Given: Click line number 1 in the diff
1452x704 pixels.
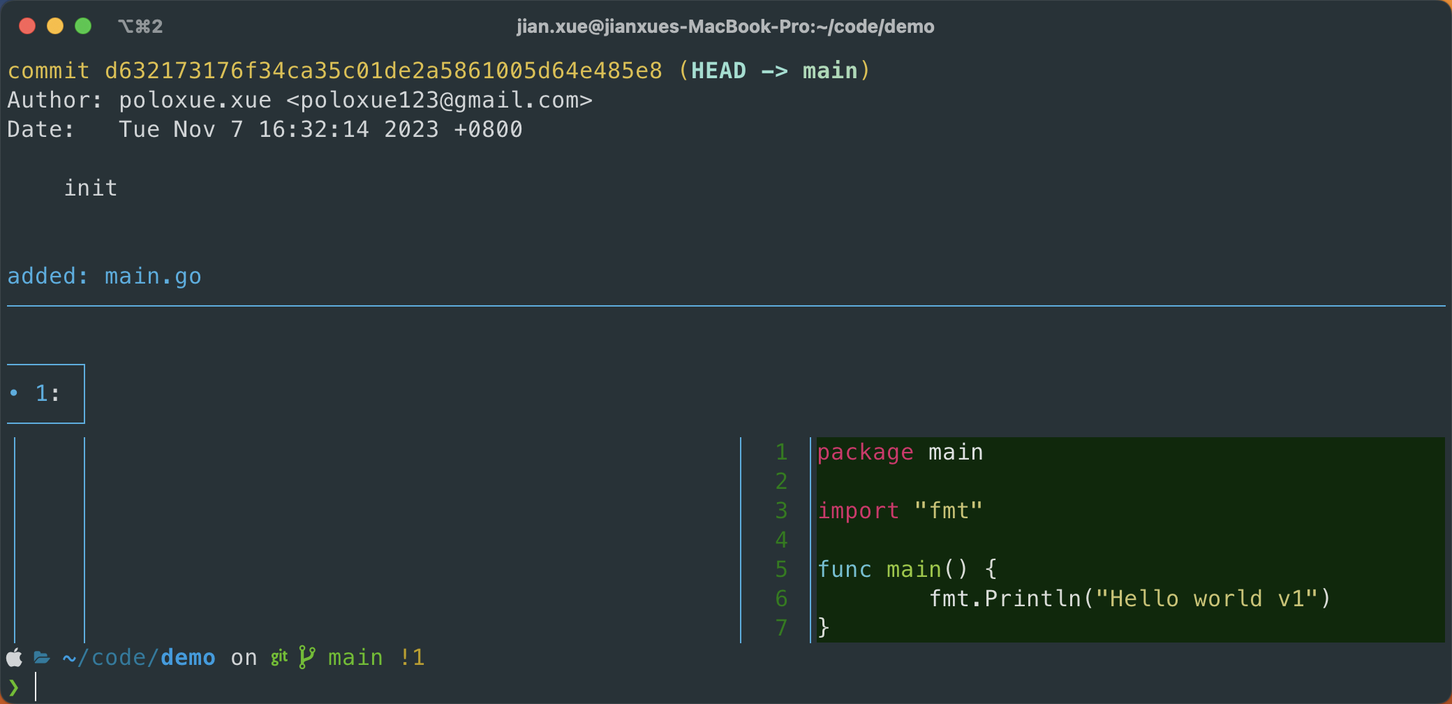Looking at the screenshot, I should coord(781,452).
